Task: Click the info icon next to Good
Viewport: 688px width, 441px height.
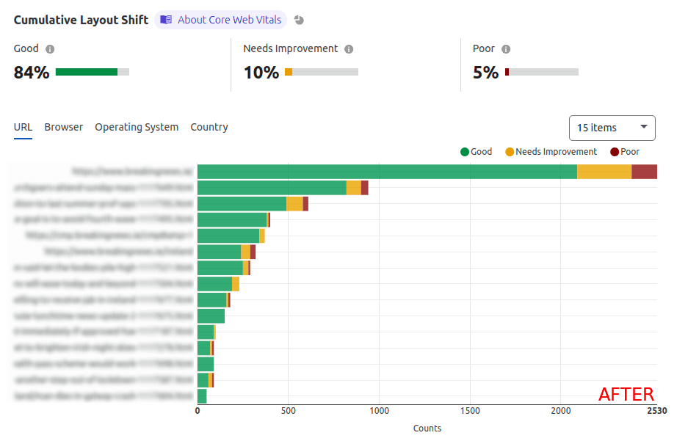Action: pos(50,49)
